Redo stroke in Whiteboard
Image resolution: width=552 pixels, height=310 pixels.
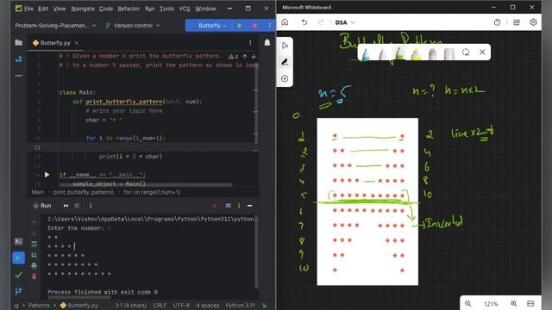321,22
